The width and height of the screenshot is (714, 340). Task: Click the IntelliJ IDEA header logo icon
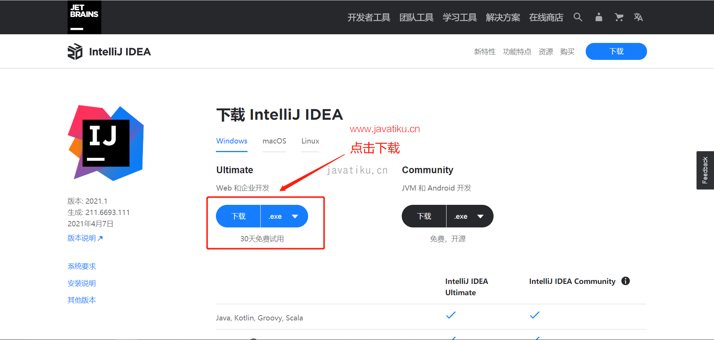[x=75, y=52]
